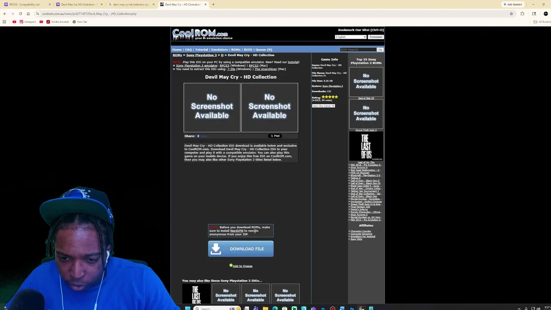Click the Ask Gemini button
The height and width of the screenshot is (310, 551).
(x=513, y=4)
